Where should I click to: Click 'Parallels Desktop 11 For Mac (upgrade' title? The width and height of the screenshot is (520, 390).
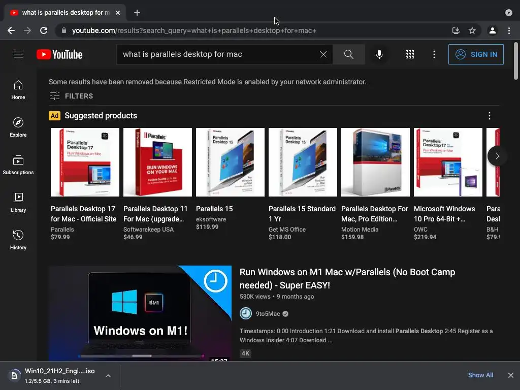click(155, 214)
